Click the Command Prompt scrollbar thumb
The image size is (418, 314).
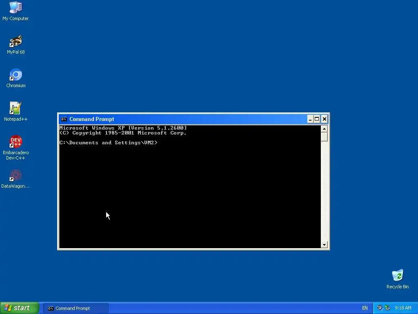(x=324, y=137)
